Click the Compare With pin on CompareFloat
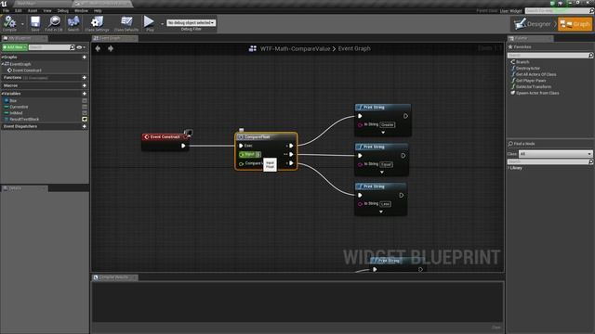 241,163
